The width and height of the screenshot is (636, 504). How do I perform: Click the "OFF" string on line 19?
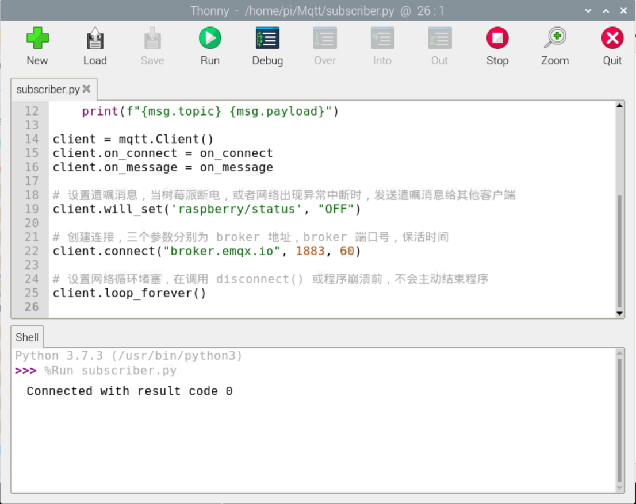point(336,209)
